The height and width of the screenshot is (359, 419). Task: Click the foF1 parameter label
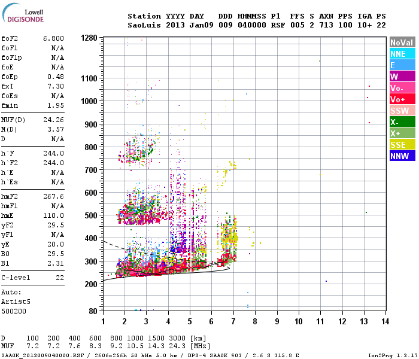(10, 48)
